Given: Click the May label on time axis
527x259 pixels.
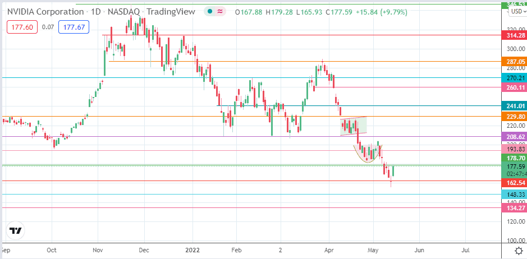Looking at the screenshot, I should pos(374,250).
